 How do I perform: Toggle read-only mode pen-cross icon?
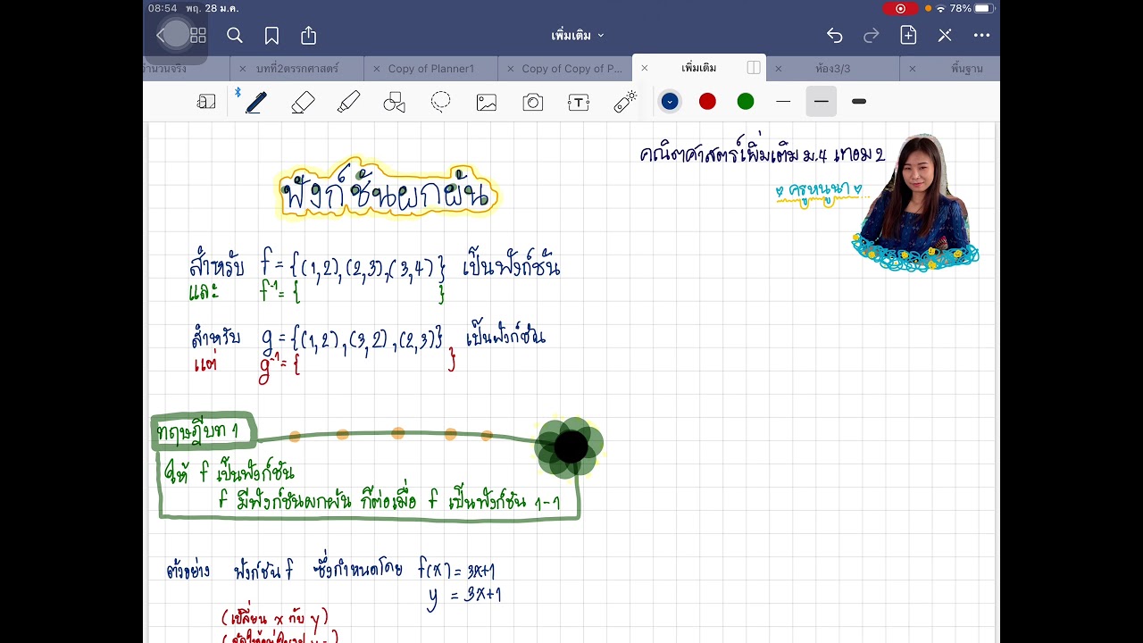pos(945,36)
